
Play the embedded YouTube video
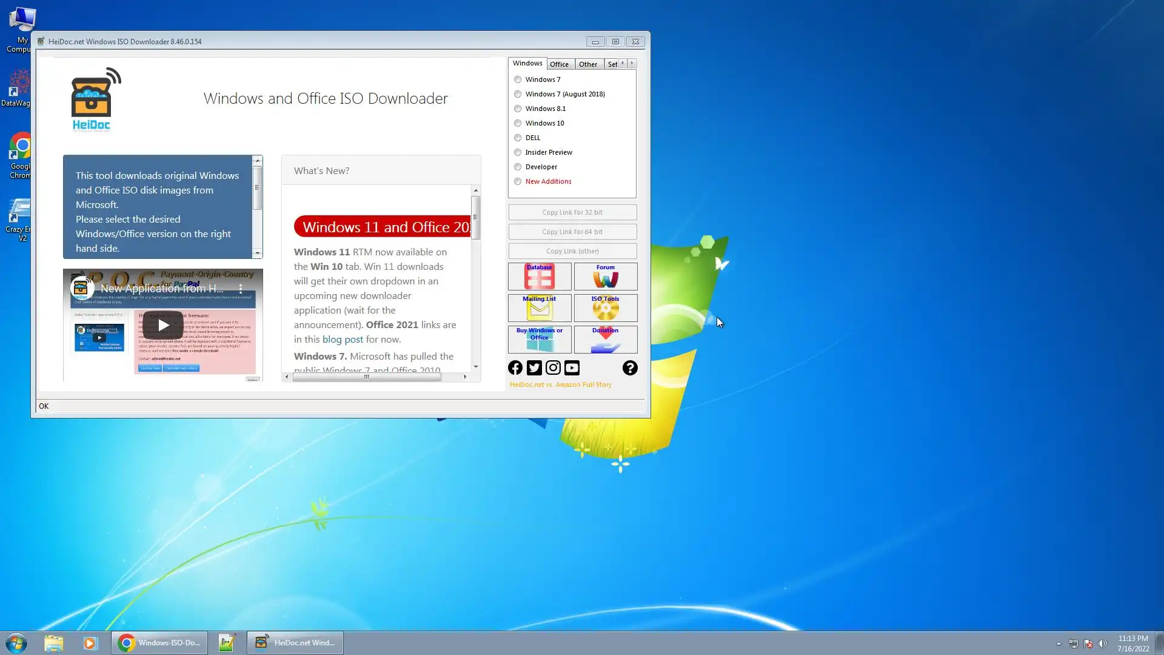pyautogui.click(x=163, y=325)
